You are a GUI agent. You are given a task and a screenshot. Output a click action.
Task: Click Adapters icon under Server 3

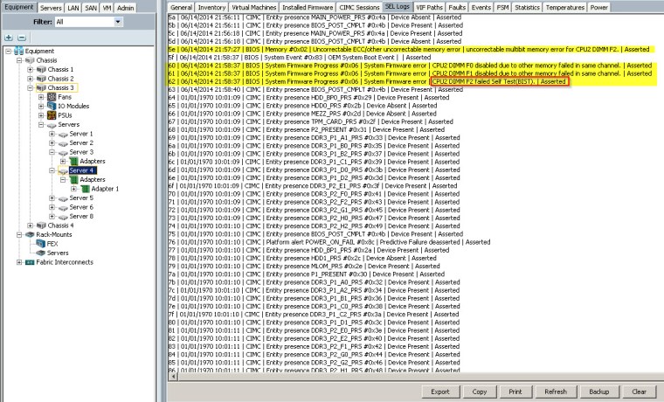click(73, 161)
